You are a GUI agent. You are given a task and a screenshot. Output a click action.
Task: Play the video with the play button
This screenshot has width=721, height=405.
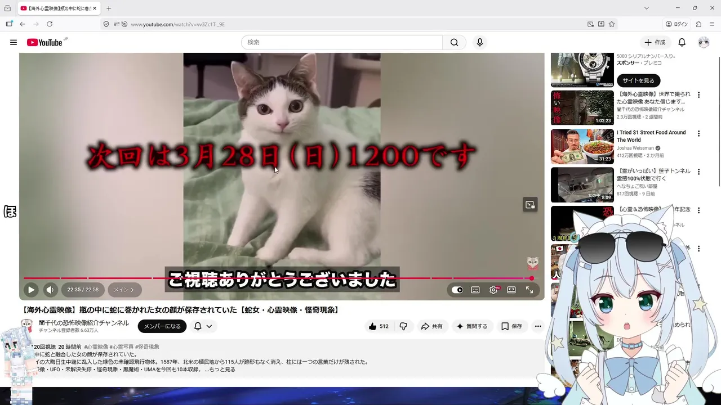click(x=31, y=290)
